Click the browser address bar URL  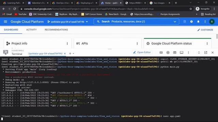pos(89,9)
